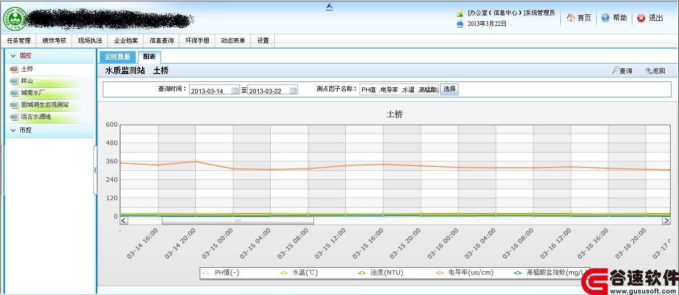Viewport: 679px width, 295px height.
Task: Click the end date field 2013-03-22
Action: click(273, 91)
